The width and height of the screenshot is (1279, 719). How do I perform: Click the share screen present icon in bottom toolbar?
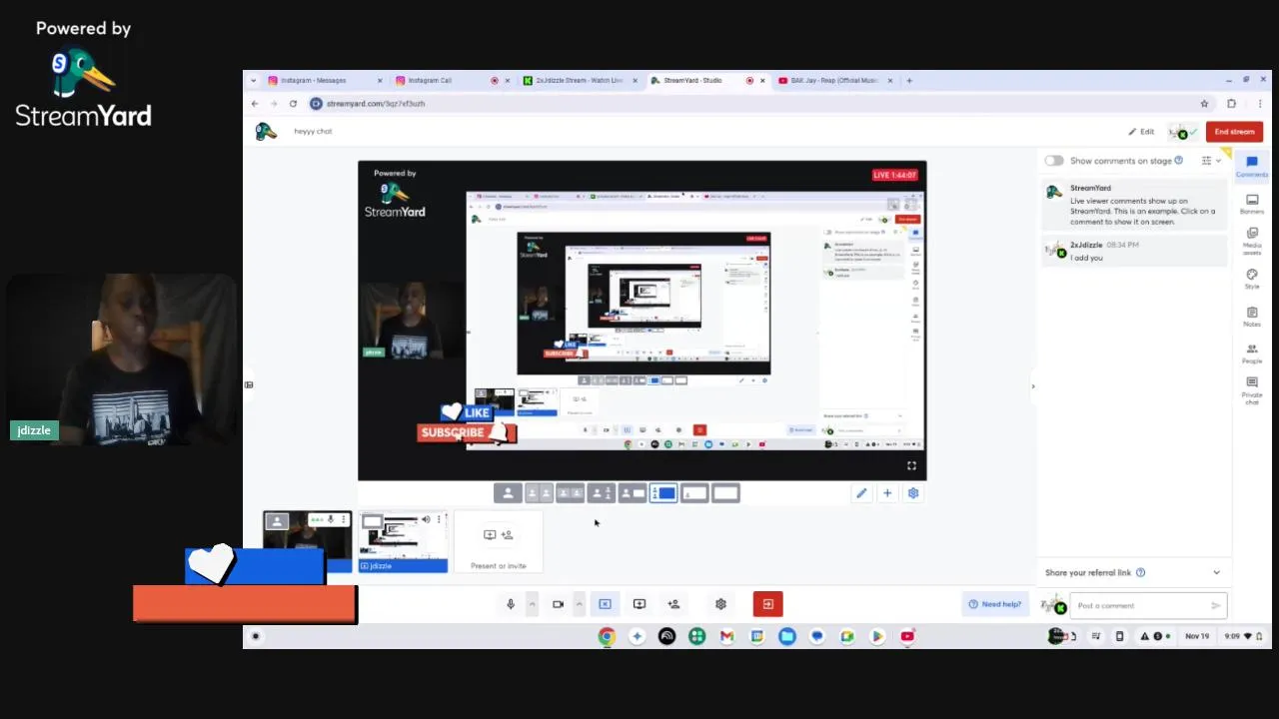click(x=639, y=604)
